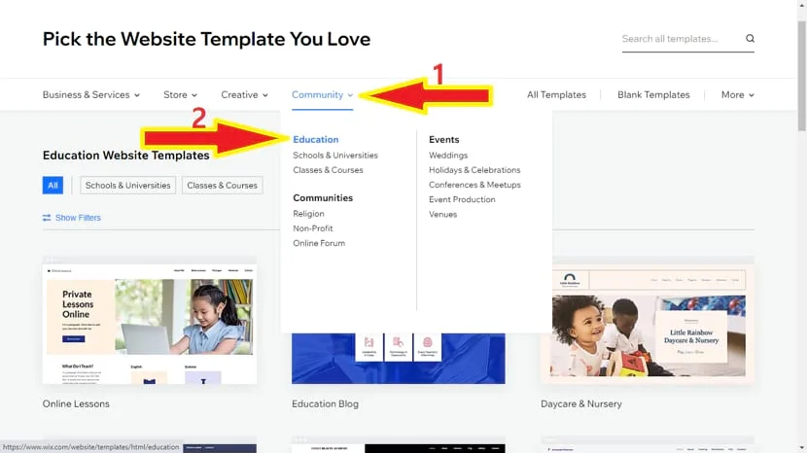This screenshot has width=807, height=453.
Task: Open the Education Blog template thumbnail
Action: [399, 359]
